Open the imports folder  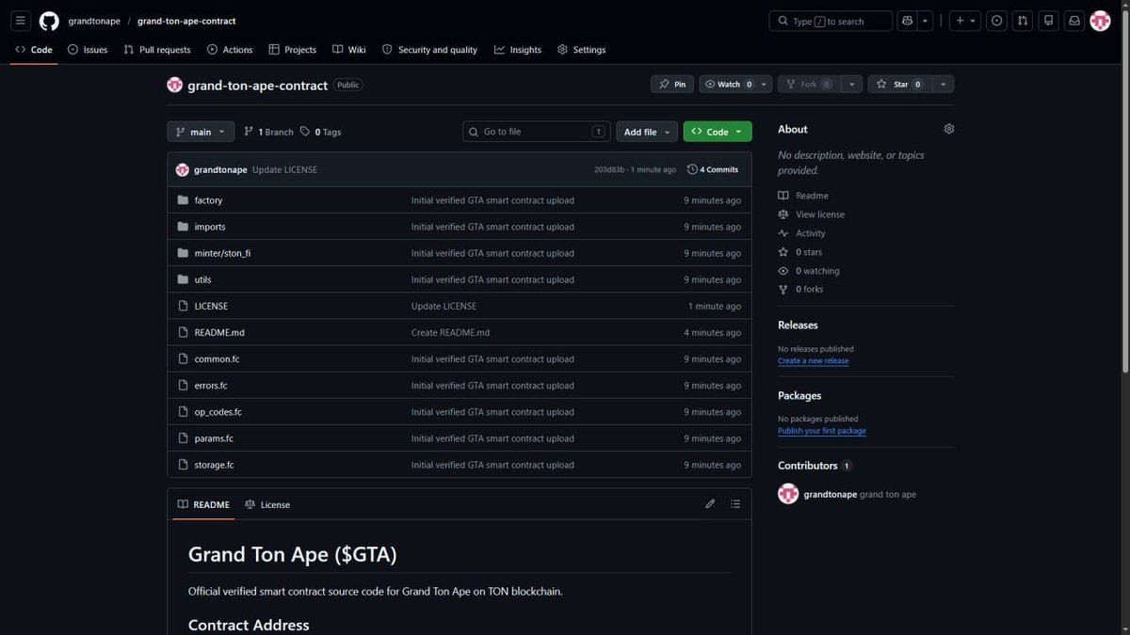(x=210, y=227)
